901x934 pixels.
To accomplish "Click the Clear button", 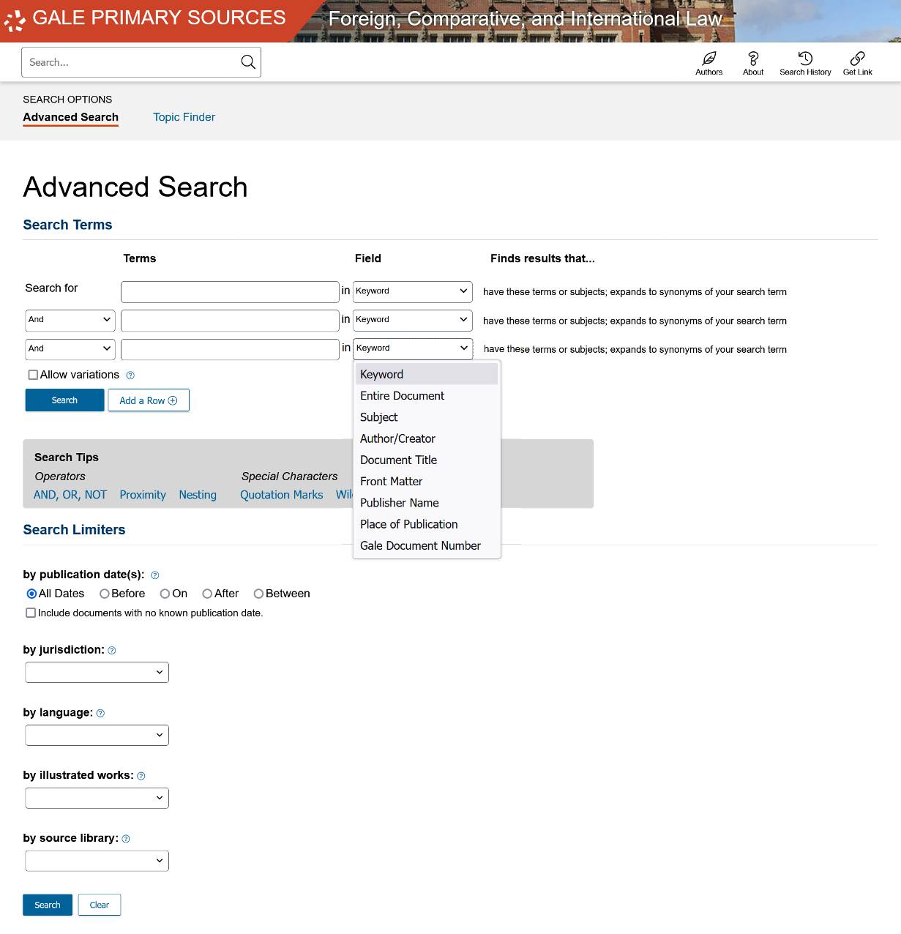I will [x=100, y=905].
